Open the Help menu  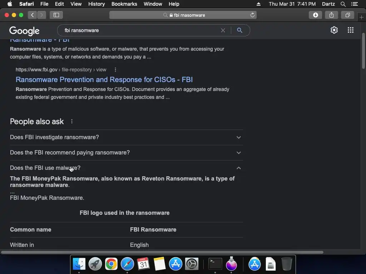(x=174, y=4)
